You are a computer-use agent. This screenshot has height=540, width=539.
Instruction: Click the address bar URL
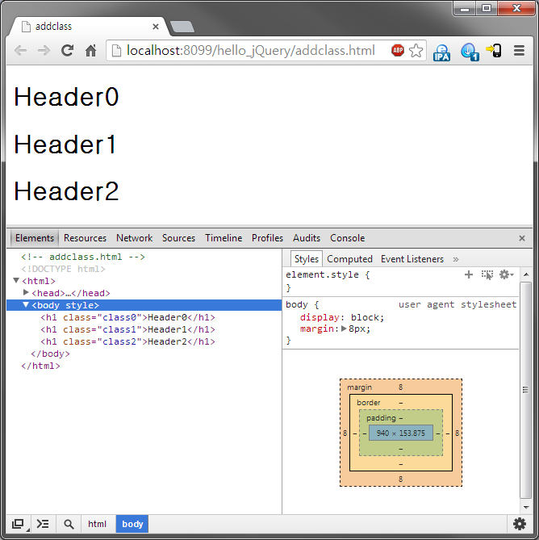click(251, 51)
